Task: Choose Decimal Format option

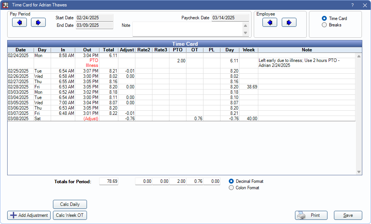Action: pyautogui.click(x=231, y=181)
